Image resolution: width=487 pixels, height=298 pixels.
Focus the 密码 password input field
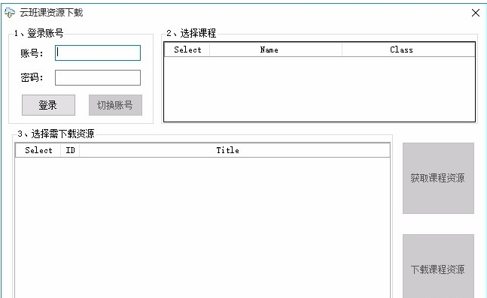tap(98, 77)
